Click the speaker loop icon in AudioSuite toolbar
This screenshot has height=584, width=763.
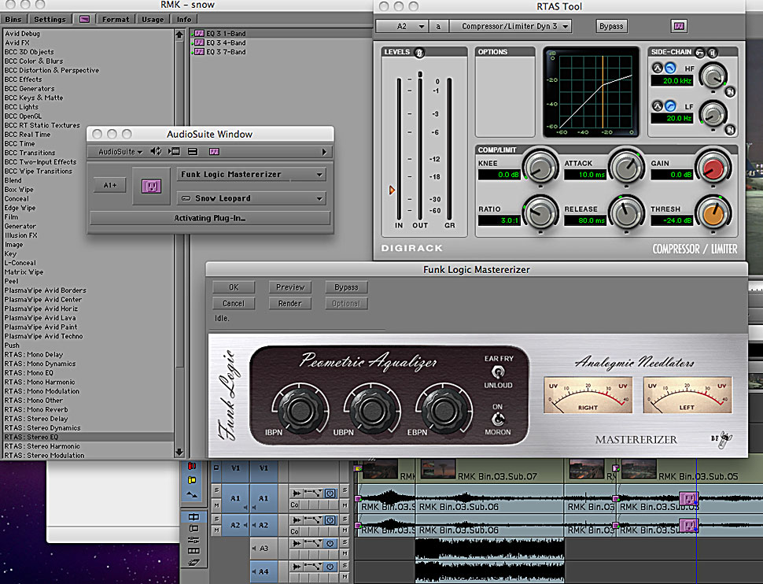[156, 151]
